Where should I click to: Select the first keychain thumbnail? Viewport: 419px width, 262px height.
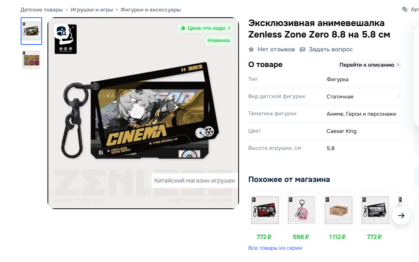(x=31, y=31)
